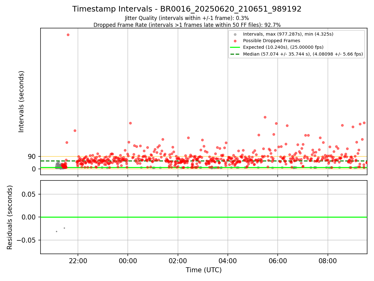The height and width of the screenshot is (281, 374).
Task: Click the plot title 'Timestamp Intervals - BR0016_20250620_210651_989192'
Action: click(x=187, y=9)
